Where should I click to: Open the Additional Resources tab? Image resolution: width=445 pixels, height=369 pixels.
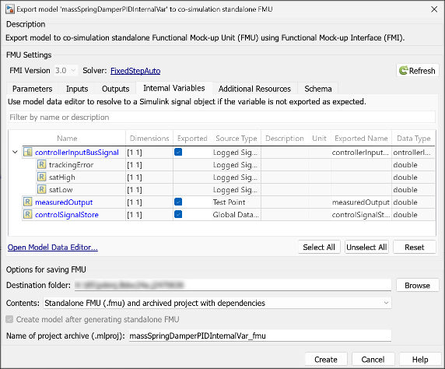click(x=254, y=89)
